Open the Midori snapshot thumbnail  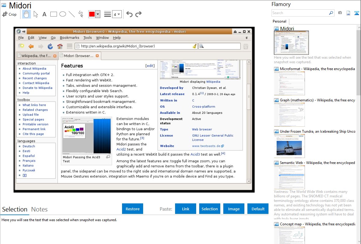291,43
